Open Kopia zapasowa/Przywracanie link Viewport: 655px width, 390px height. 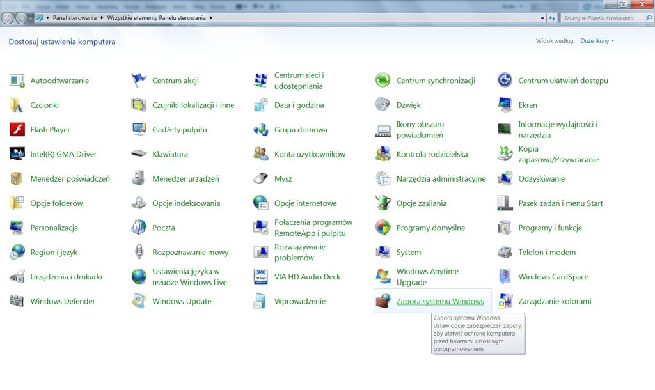tap(558, 154)
